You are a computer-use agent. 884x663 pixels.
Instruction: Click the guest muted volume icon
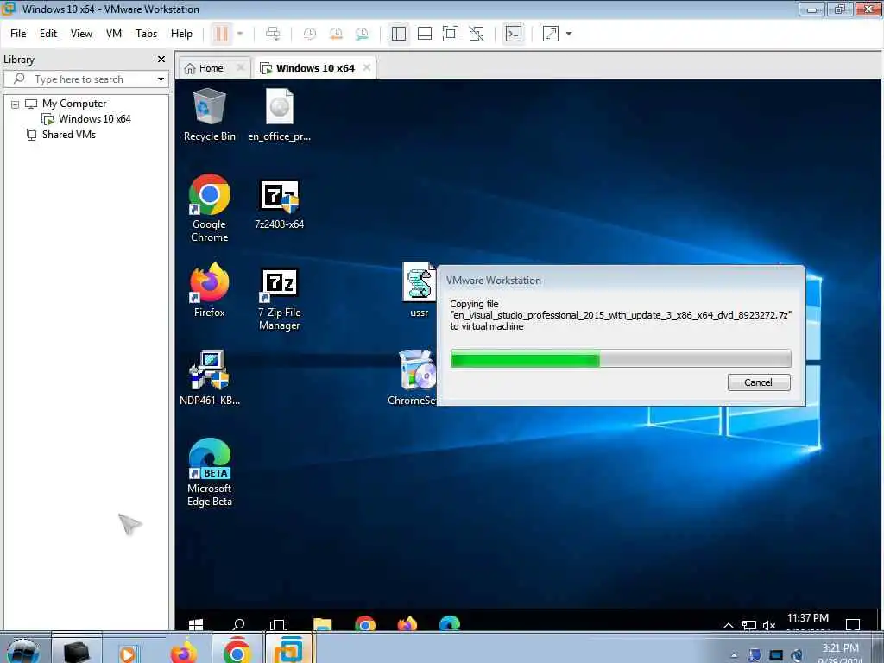[x=769, y=625]
